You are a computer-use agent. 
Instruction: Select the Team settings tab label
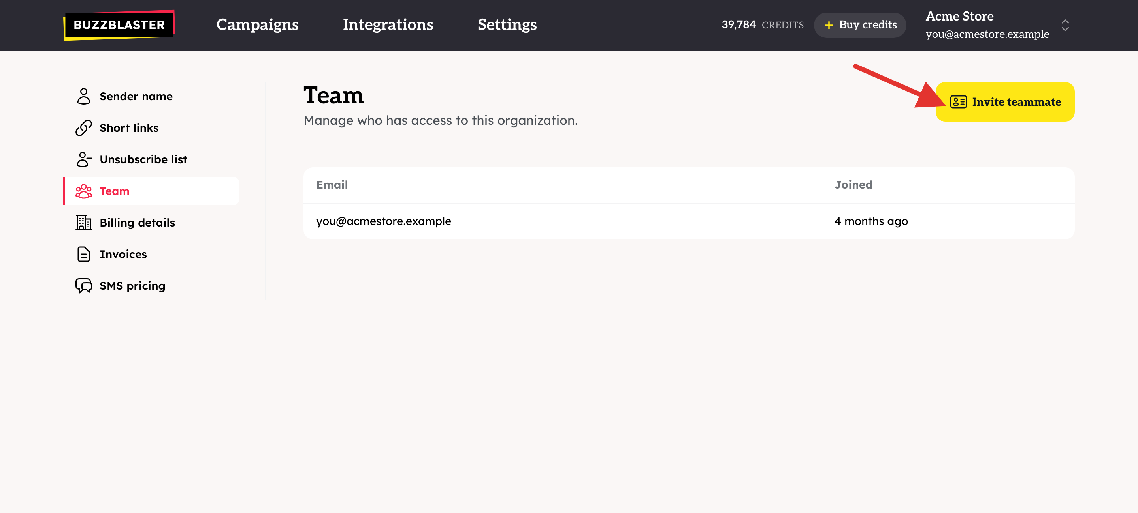click(115, 191)
